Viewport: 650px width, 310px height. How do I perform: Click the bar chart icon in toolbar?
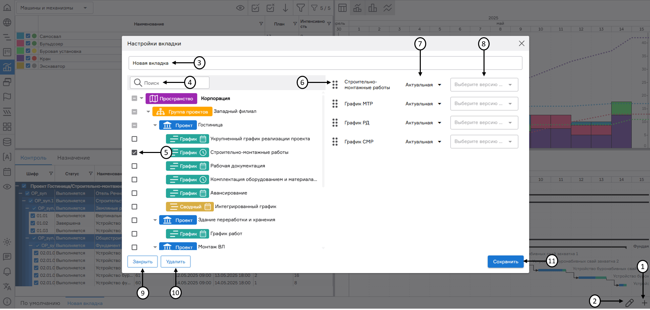[x=372, y=8]
